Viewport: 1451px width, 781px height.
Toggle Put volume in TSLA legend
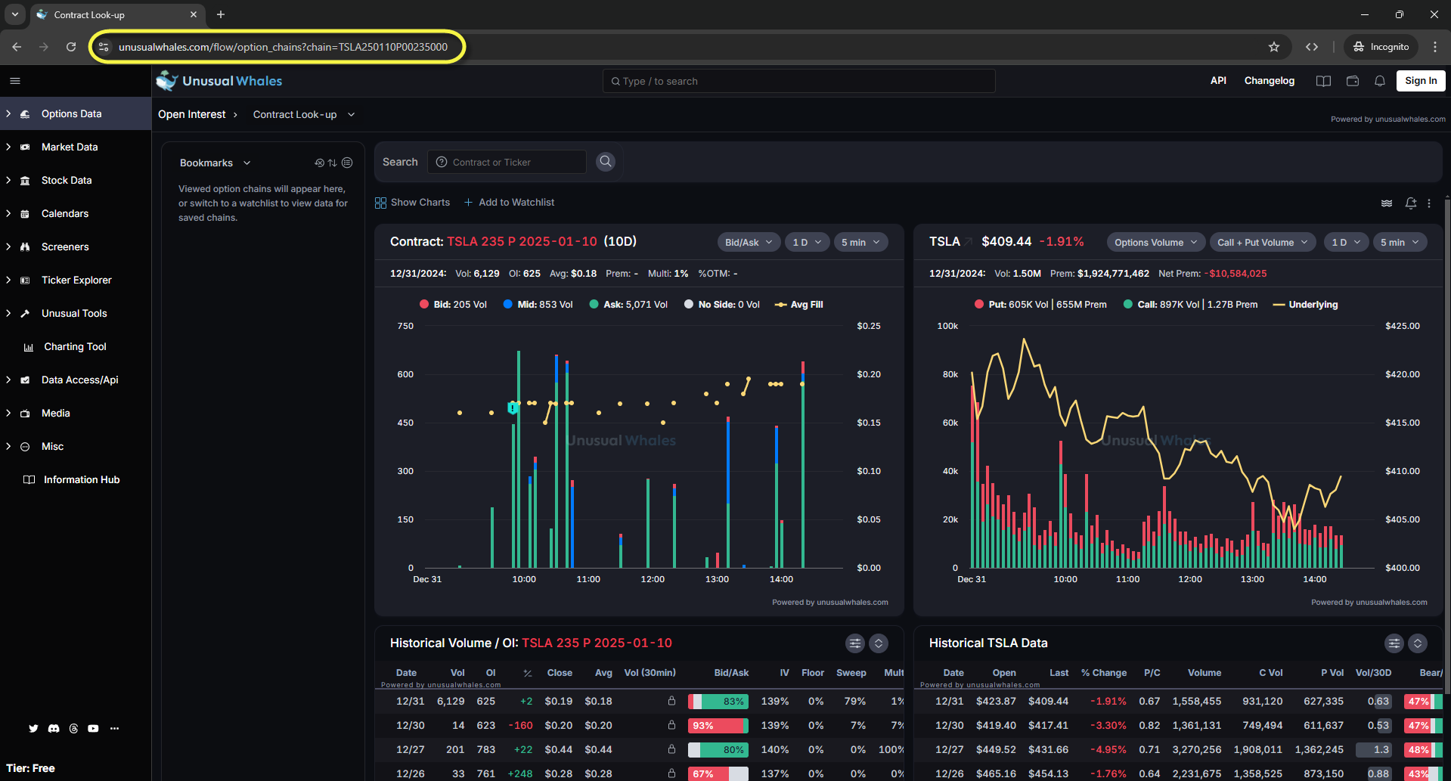click(x=1040, y=305)
